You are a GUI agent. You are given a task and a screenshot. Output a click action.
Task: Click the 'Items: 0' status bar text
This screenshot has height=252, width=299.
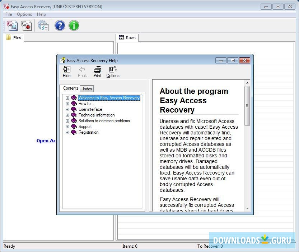click(130, 246)
